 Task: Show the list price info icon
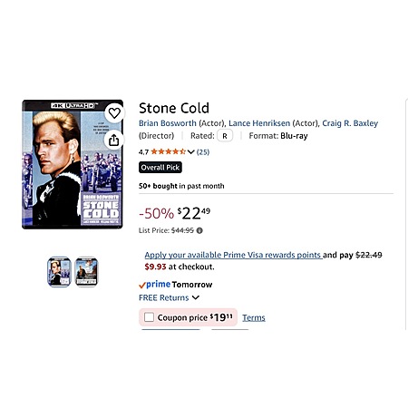[199, 230]
